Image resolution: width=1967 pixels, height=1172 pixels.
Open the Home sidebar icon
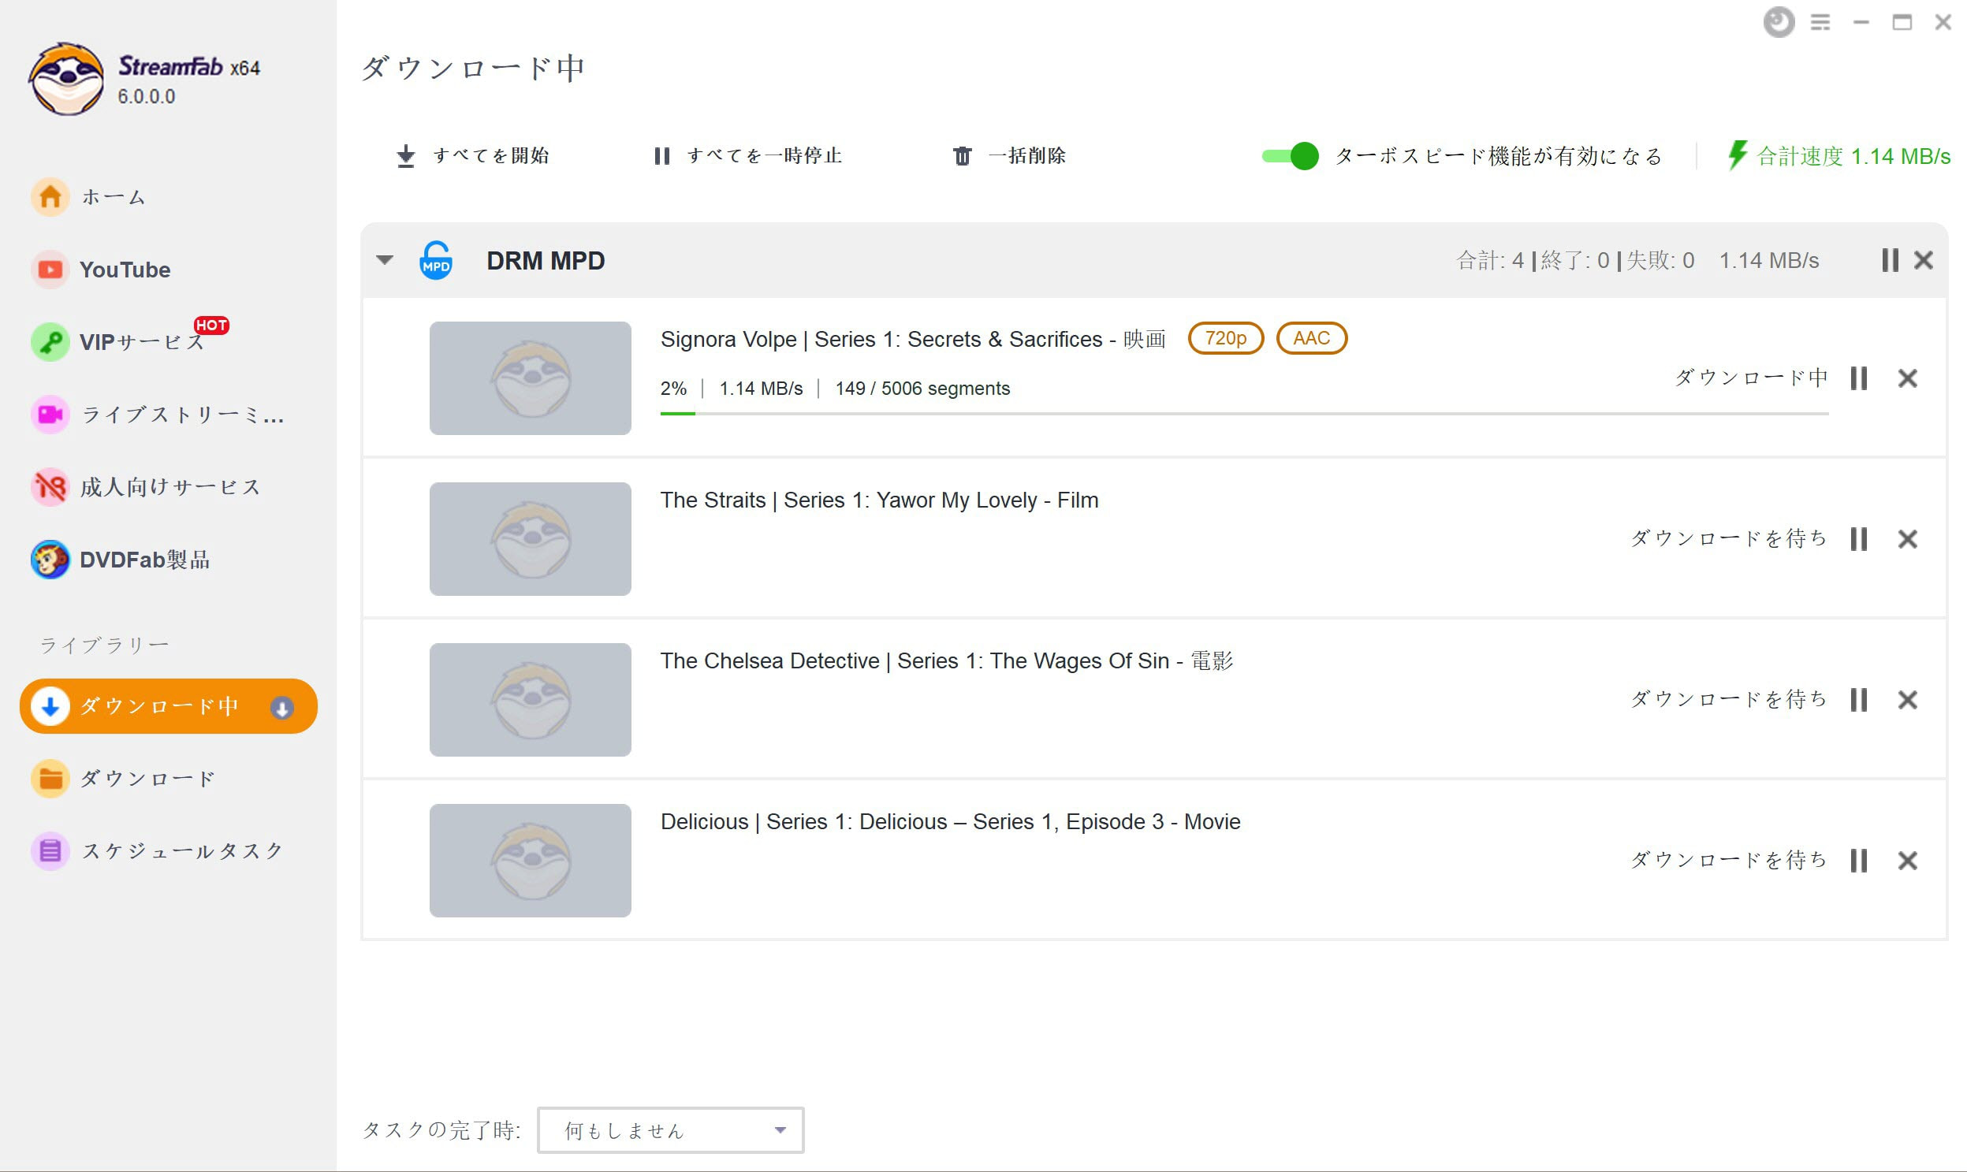[x=50, y=197]
